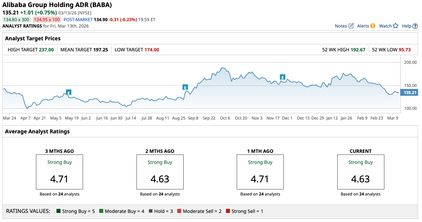Click the orange Alerts warning icon
The image size is (422, 222).
(x=373, y=26)
